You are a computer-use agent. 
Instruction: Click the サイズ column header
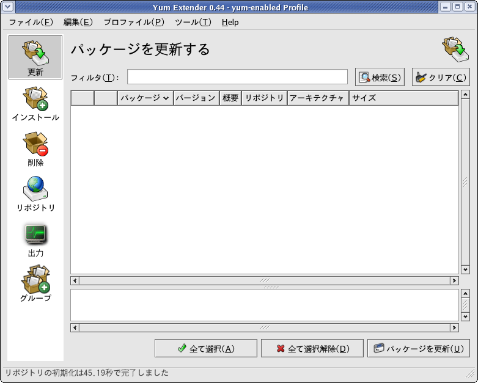pyautogui.click(x=403, y=98)
